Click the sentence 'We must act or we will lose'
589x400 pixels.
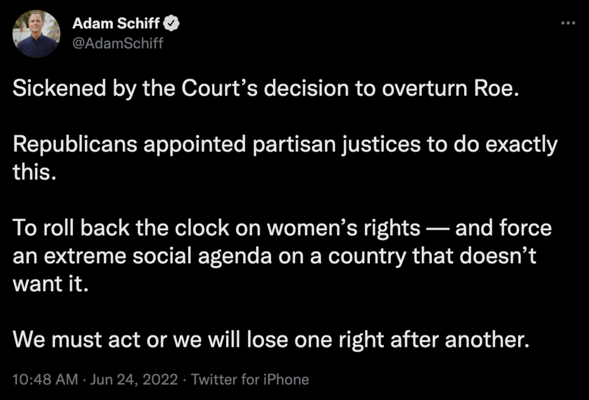[270, 341]
